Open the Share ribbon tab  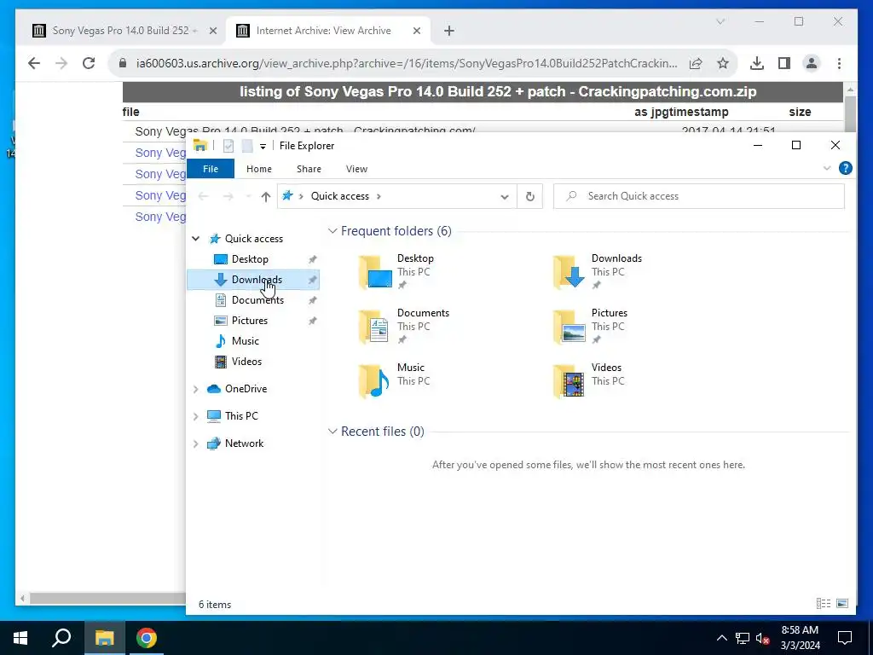(x=309, y=169)
